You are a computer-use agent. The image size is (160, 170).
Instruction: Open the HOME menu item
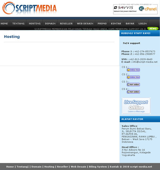click(4, 23)
